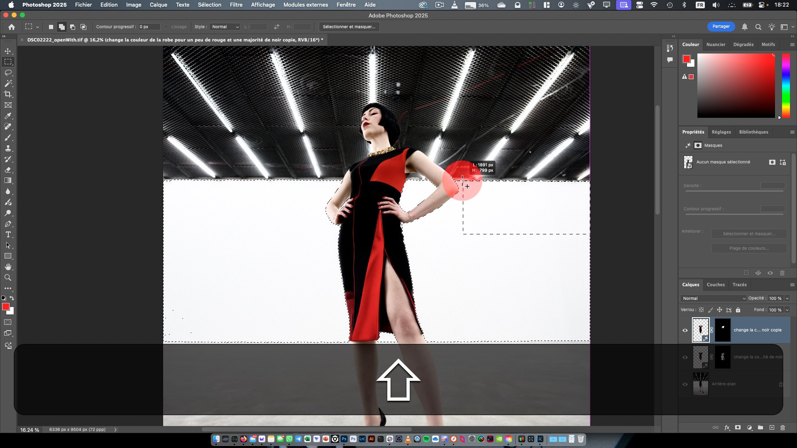Select the black layer mask thumbnail
797x448 pixels.
[722, 330]
